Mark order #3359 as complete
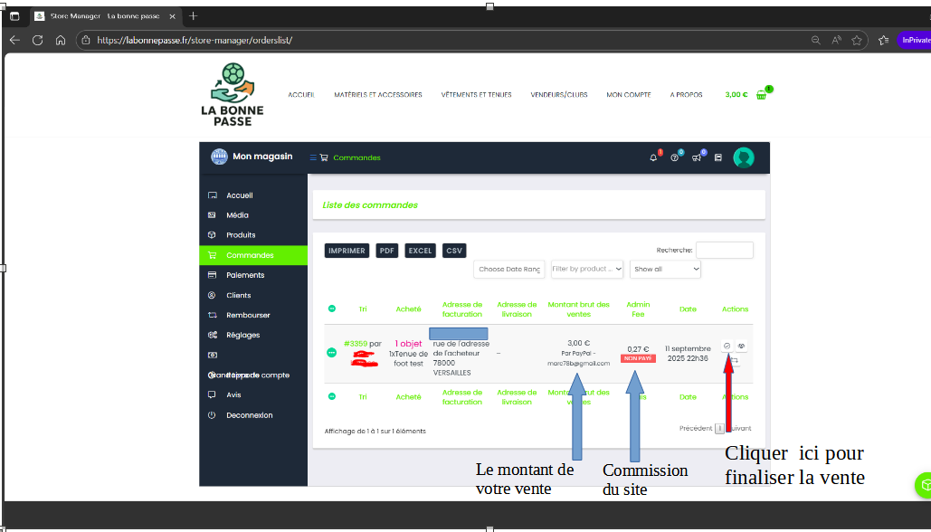Viewport: 931px width, 532px height. [727, 346]
